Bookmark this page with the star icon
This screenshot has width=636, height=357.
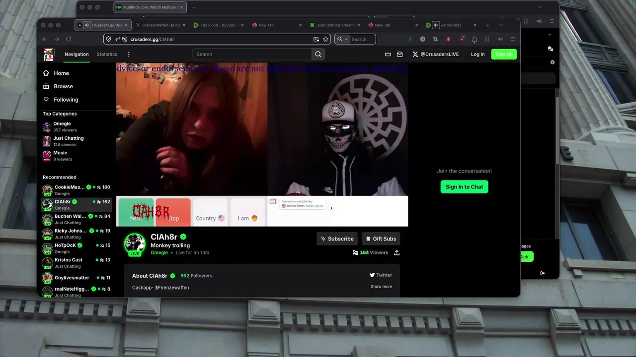[325, 39]
